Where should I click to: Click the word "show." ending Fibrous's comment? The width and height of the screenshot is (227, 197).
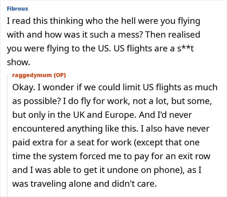point(16,61)
